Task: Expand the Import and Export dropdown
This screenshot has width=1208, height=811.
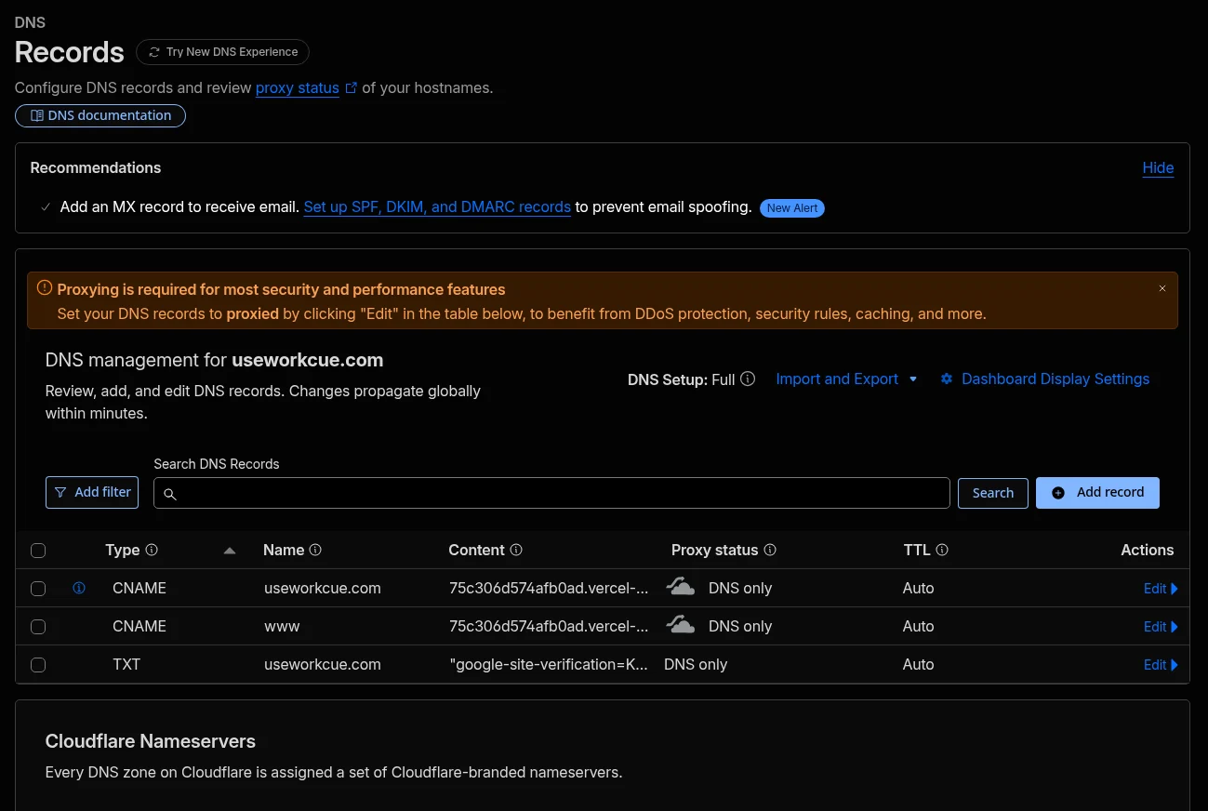Action: point(846,379)
